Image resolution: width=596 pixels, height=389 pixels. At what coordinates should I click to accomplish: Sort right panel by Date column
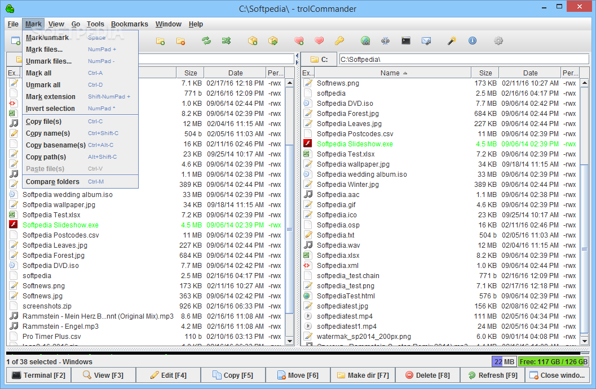coord(530,73)
